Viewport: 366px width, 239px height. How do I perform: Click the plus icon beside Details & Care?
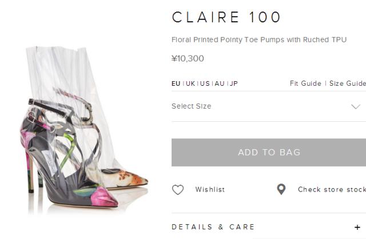click(x=357, y=227)
